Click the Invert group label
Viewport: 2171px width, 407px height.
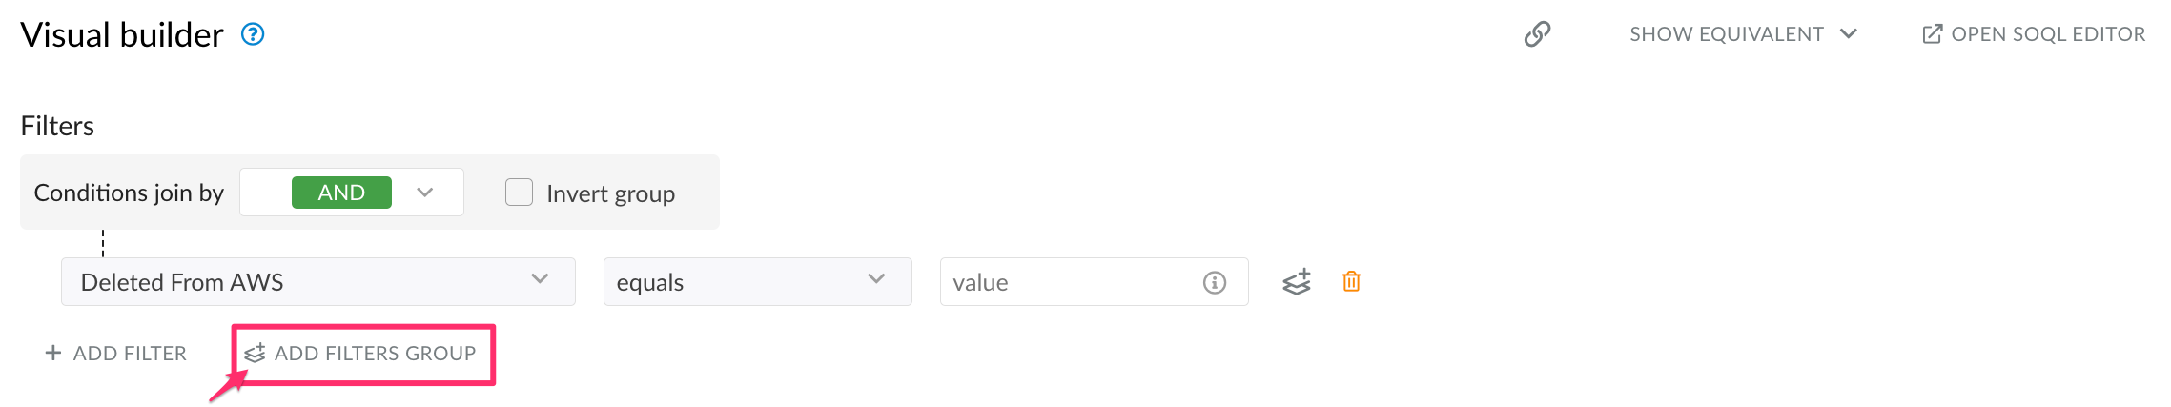pos(610,193)
